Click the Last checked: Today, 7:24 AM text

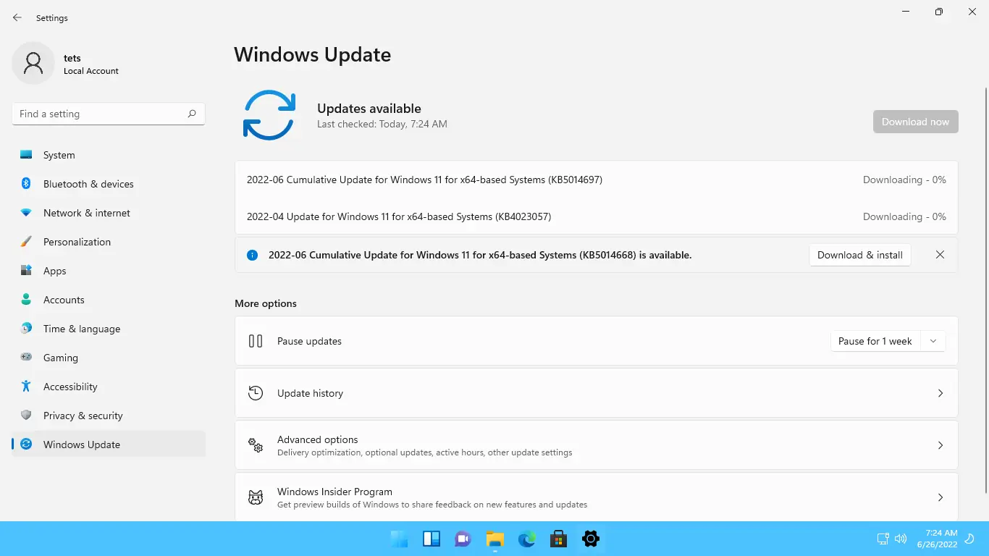click(x=382, y=124)
